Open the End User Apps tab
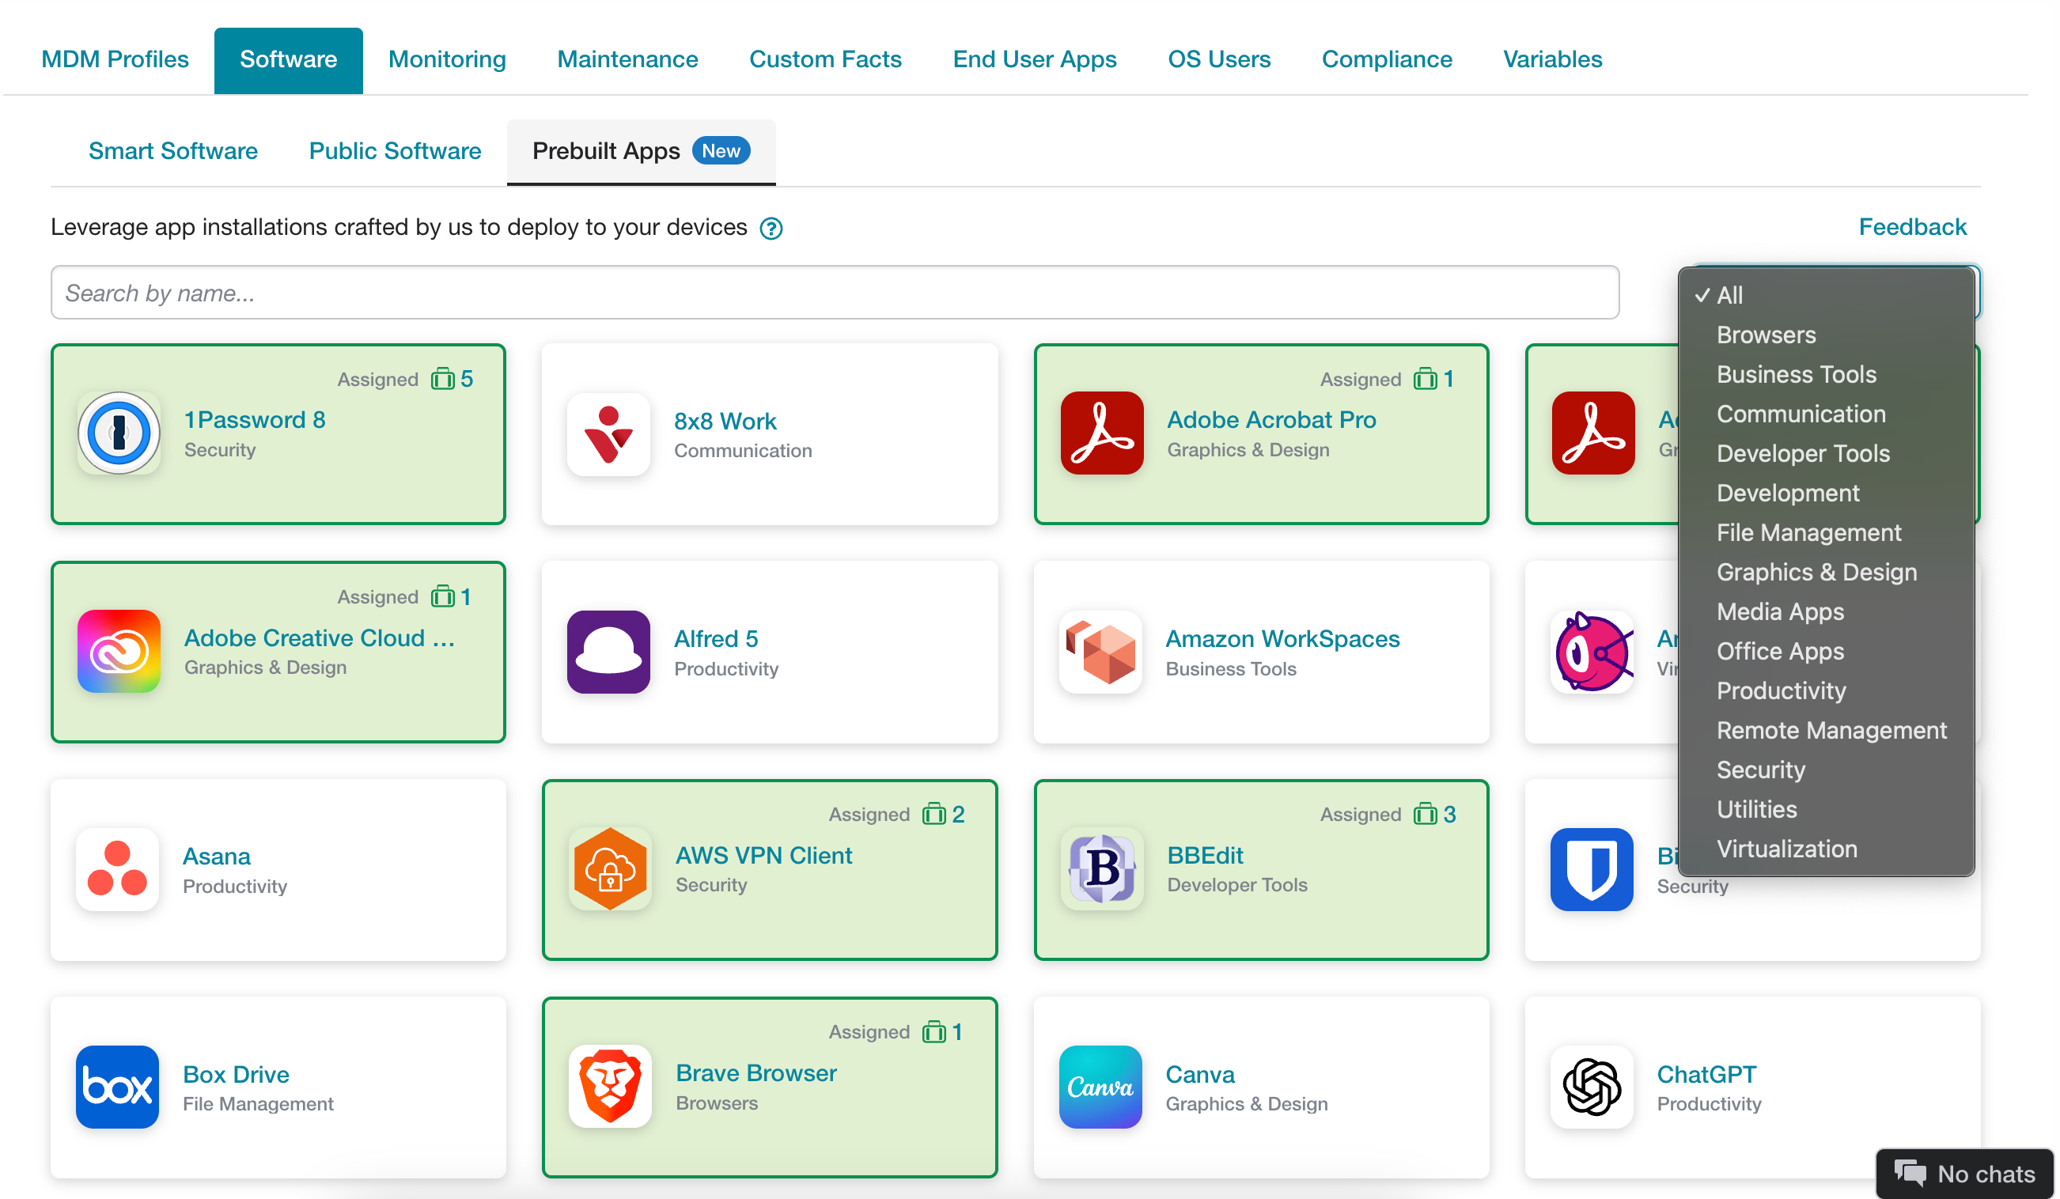The image size is (2060, 1199). [1034, 59]
